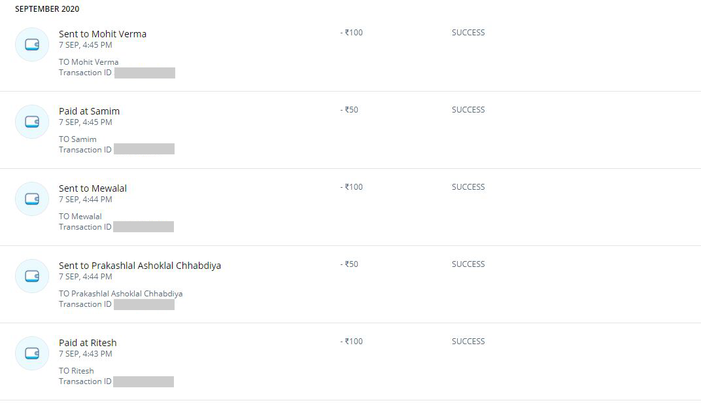Select the ₹50 amount for Samim

click(349, 110)
